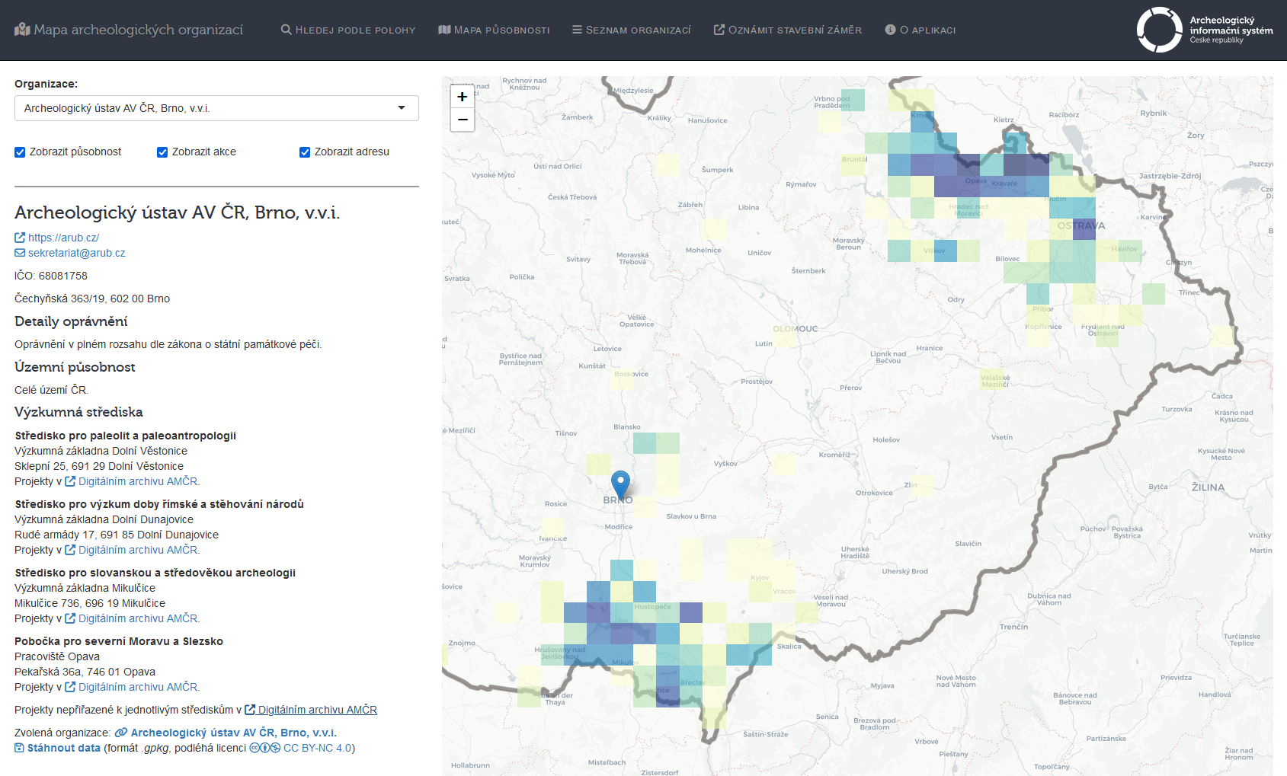Zoom out on the map
Viewport: 1287px width, 776px height.
(x=462, y=120)
